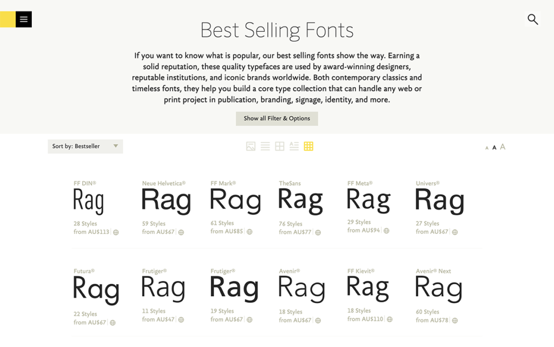Click the Futura Rag sample preview
The image size is (554, 347).
click(x=96, y=291)
